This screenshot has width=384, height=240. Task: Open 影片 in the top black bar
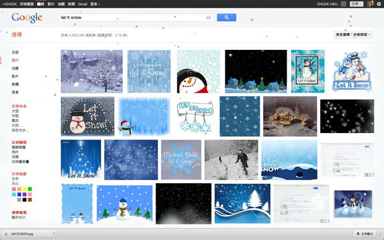point(51,4)
